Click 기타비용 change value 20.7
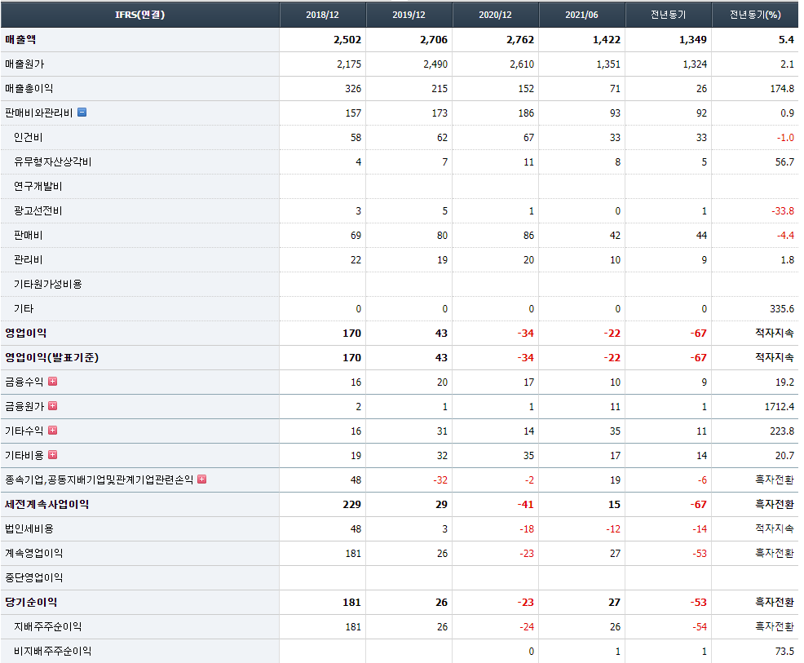804x663 pixels. (x=785, y=455)
